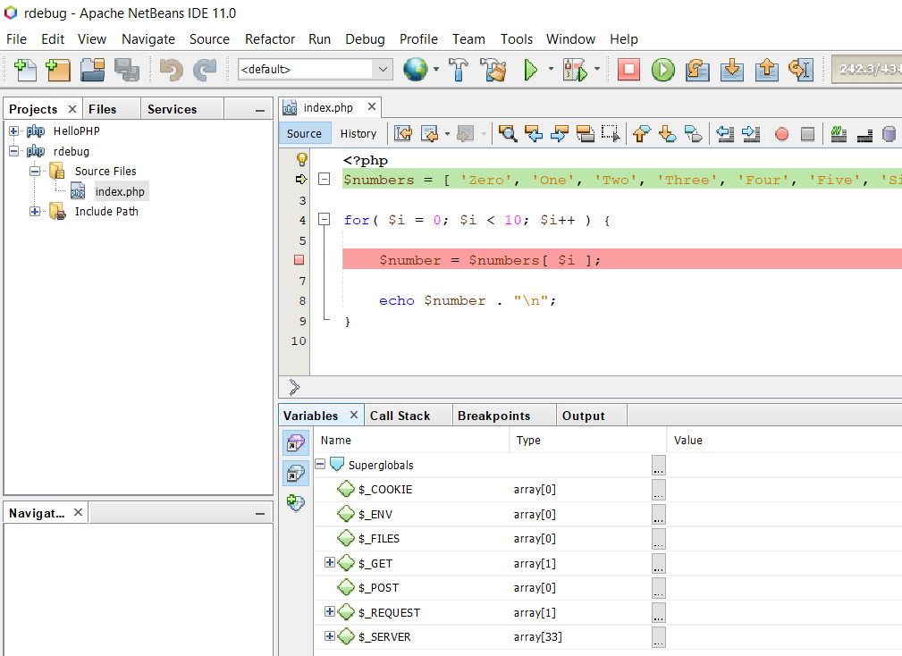
Task: Click Shift Line Right icon
Action: coord(751,134)
